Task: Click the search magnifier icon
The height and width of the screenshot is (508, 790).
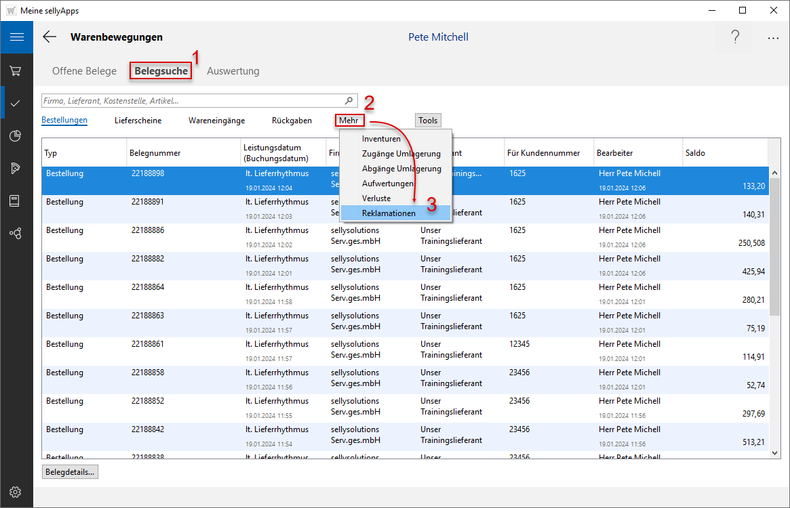Action: 349,101
